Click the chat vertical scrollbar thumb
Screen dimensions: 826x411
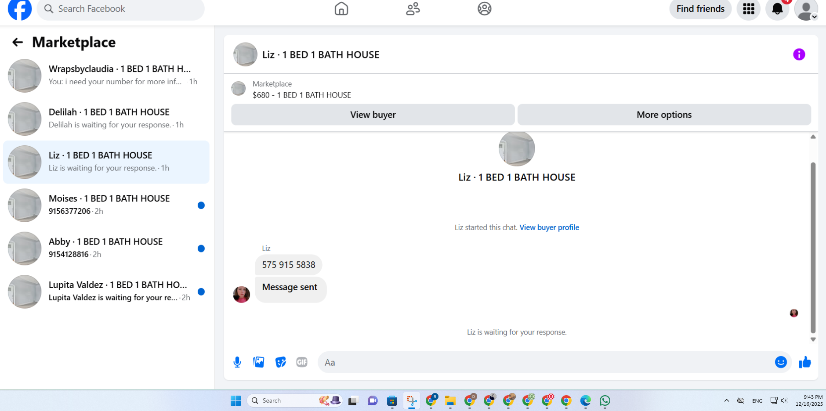point(813,248)
